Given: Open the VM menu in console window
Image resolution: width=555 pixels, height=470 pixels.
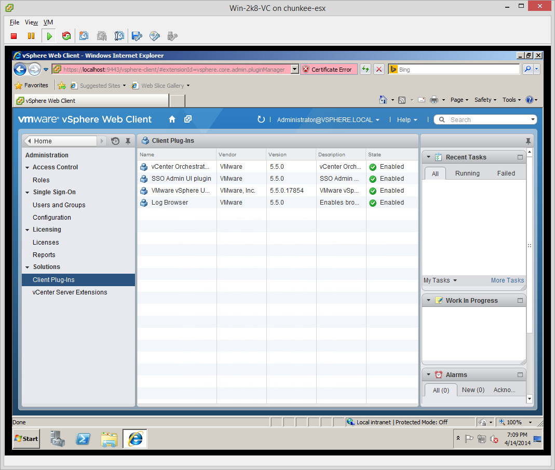Looking at the screenshot, I should 48,22.
